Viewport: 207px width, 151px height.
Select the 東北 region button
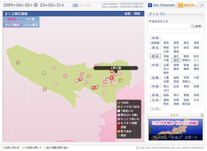pyautogui.click(x=155, y=48)
